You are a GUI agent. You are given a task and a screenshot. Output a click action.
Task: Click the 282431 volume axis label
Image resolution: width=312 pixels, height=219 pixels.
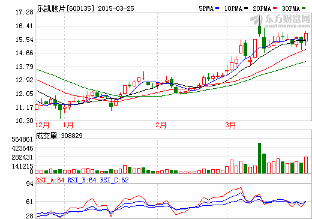[22, 157]
